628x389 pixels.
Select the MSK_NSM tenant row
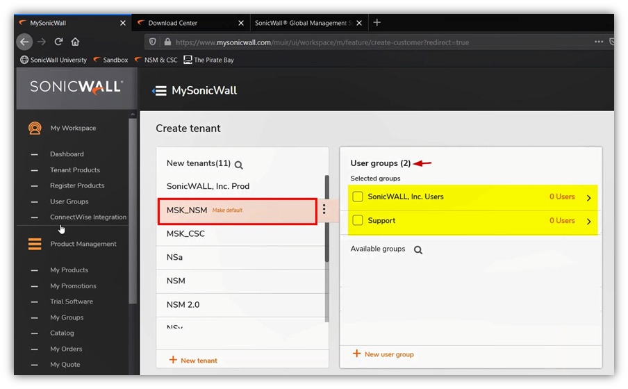click(x=237, y=210)
